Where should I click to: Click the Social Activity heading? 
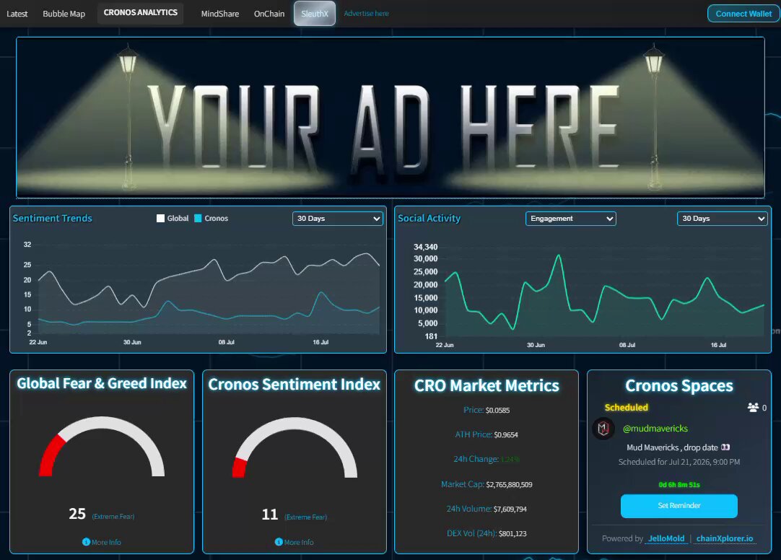pos(429,218)
